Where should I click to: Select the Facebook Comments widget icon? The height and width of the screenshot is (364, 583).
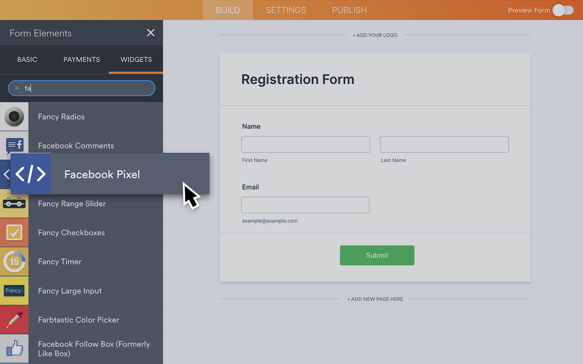click(x=14, y=146)
